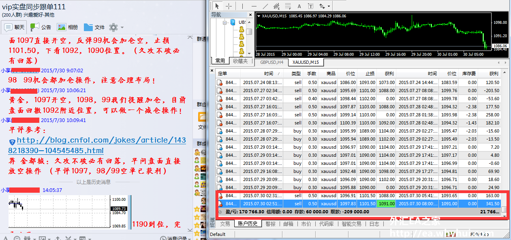Open the arrows tool dropdown arrow

tap(329, 6)
